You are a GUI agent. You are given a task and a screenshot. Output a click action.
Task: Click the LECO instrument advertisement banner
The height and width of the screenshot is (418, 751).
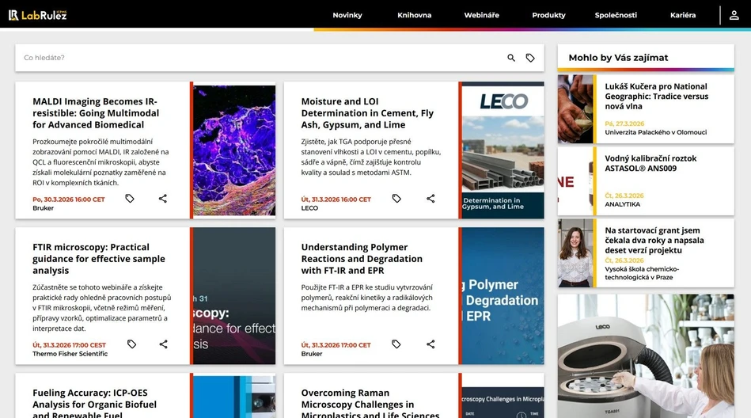click(x=646, y=356)
